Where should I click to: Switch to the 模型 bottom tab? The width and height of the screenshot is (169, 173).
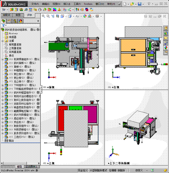[19, 167]
